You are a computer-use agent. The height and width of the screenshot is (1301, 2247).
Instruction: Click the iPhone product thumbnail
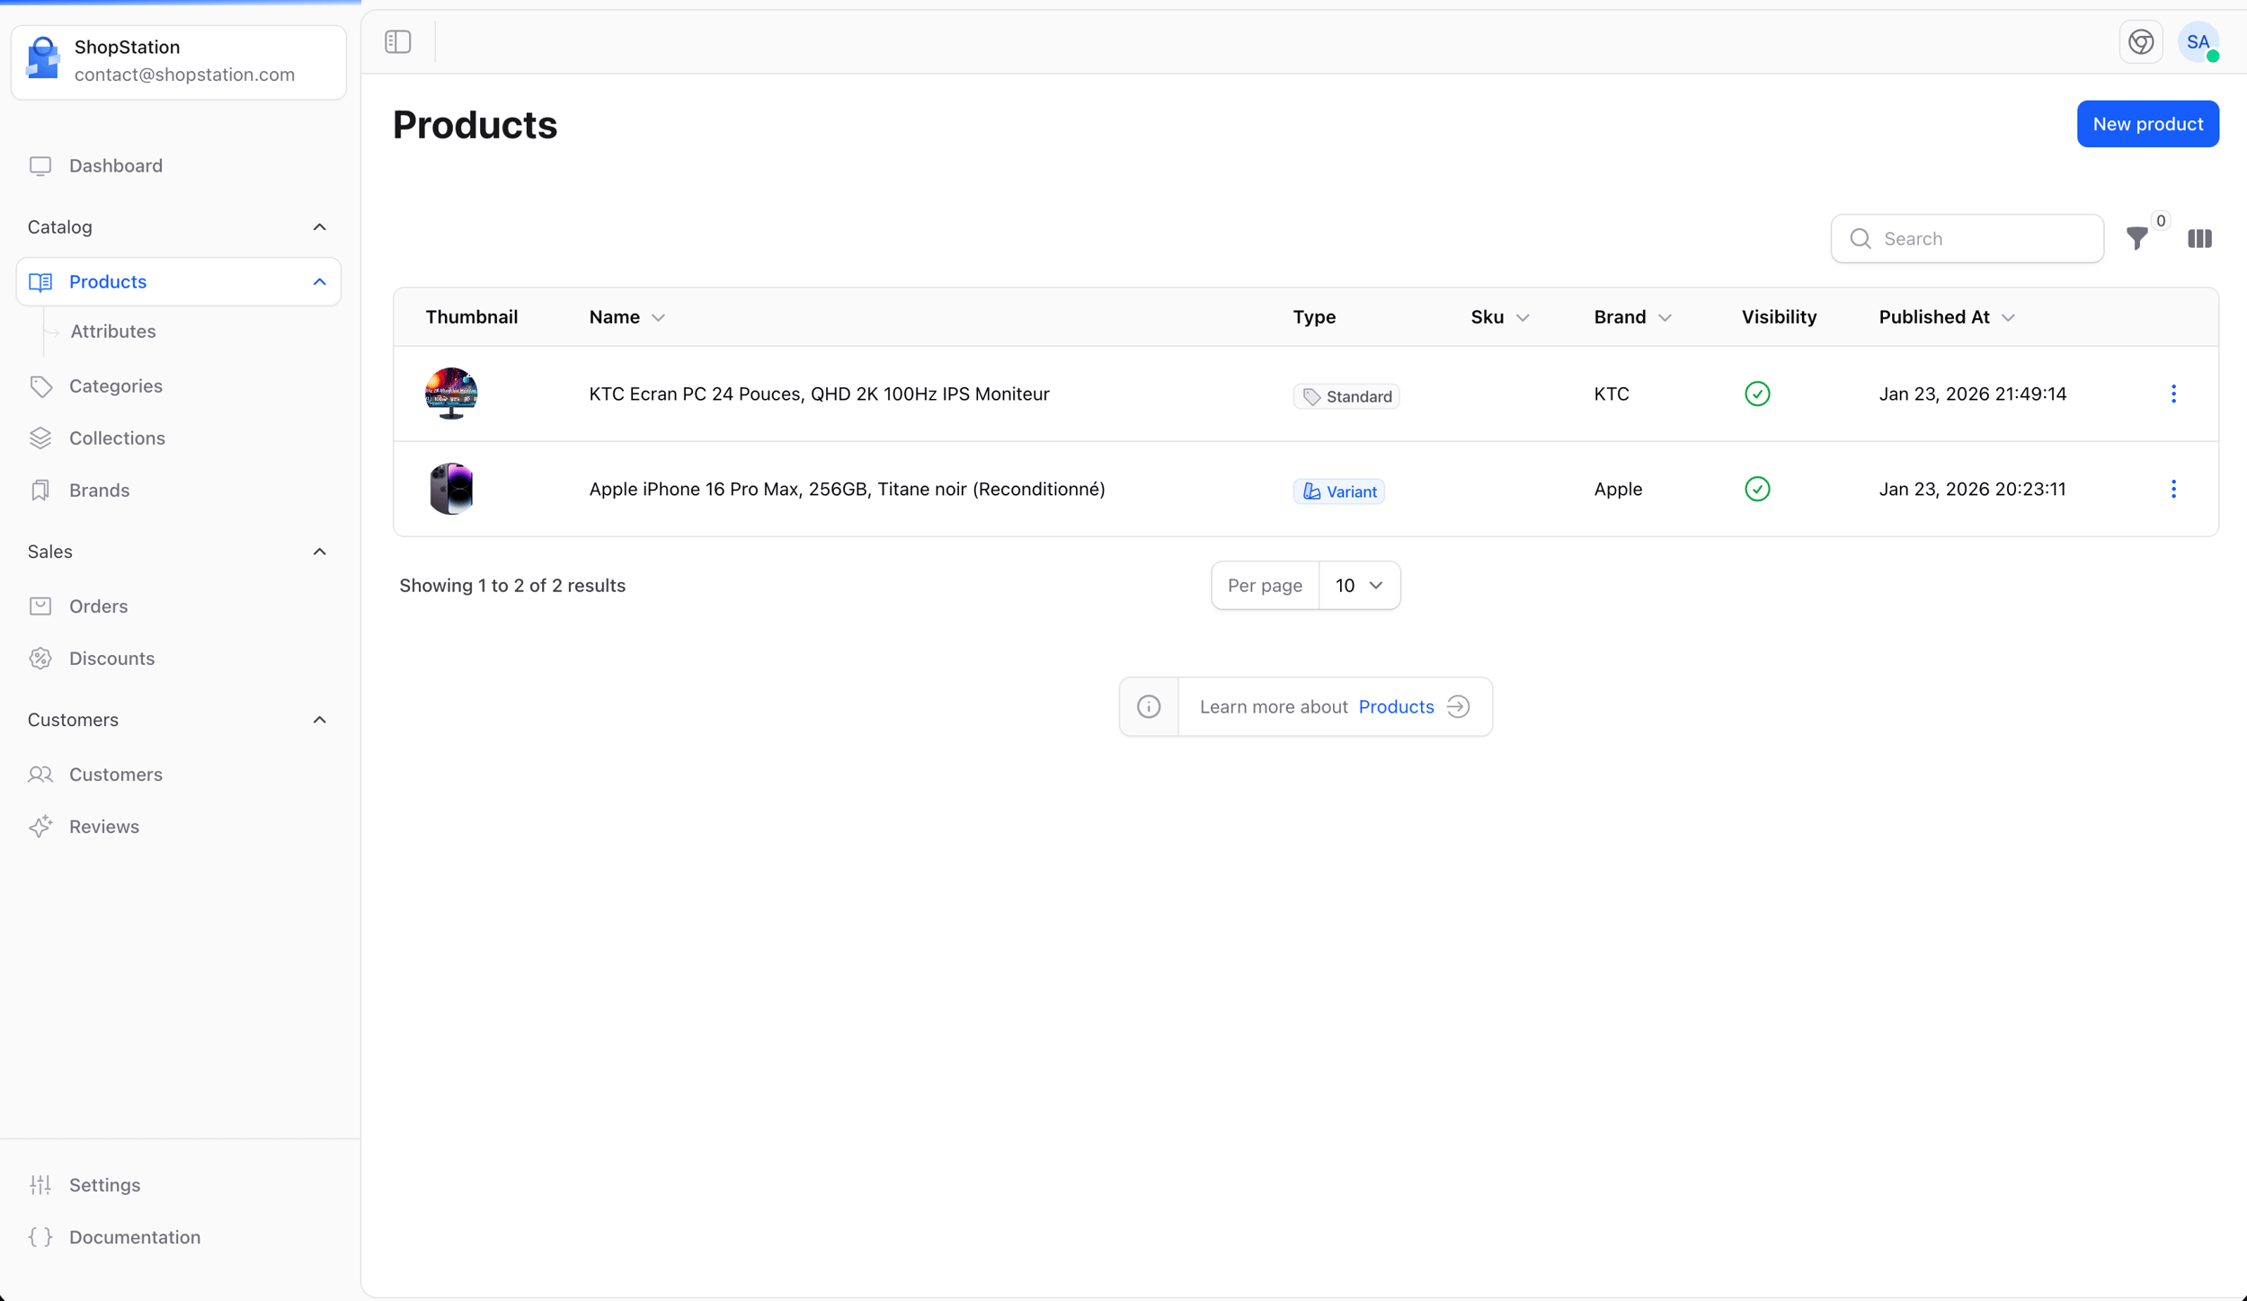click(451, 489)
